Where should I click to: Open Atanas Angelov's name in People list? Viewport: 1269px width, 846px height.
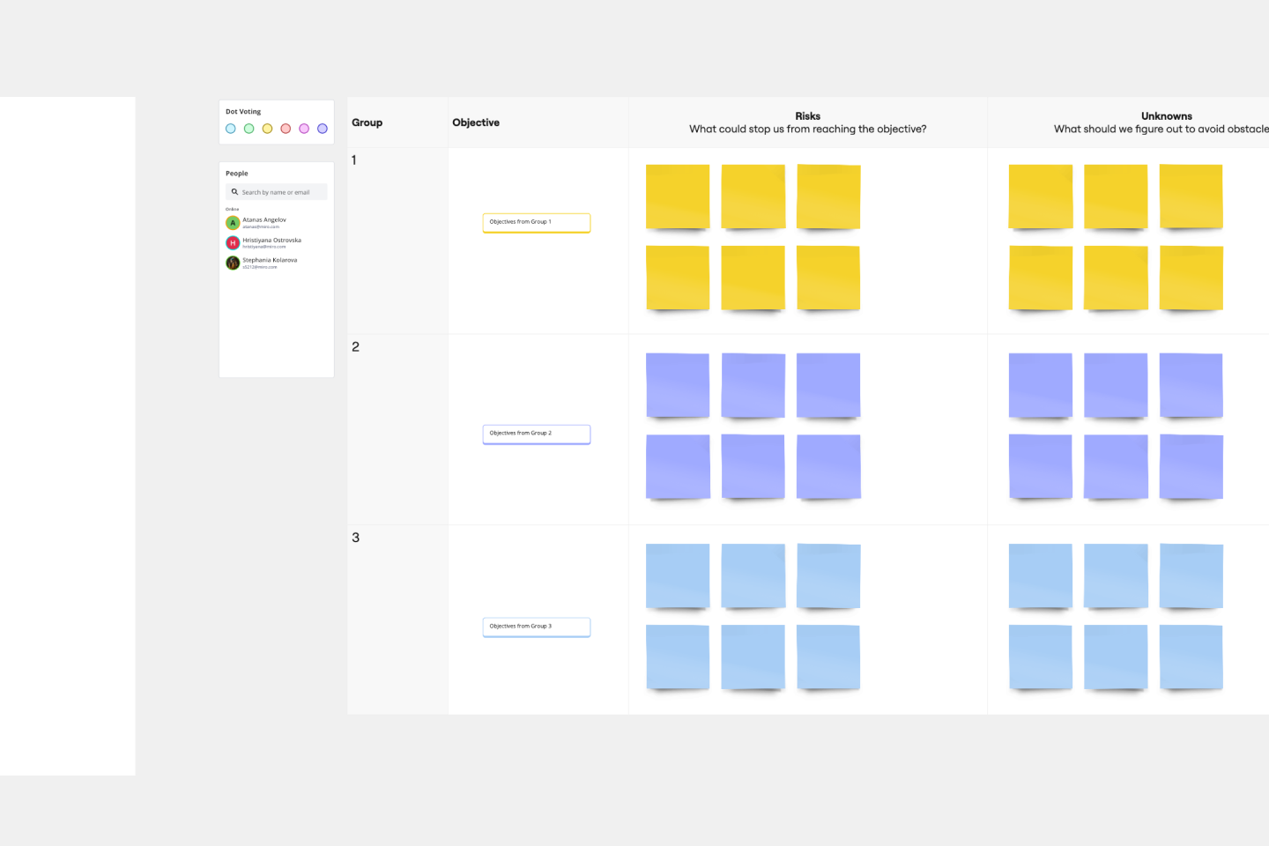pyautogui.click(x=264, y=220)
